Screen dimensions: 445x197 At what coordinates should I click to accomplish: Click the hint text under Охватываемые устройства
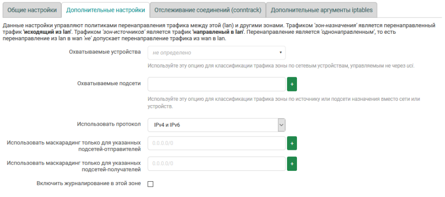(281, 66)
